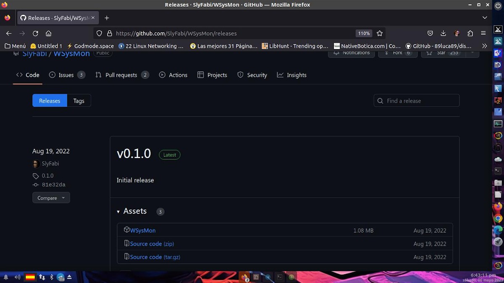Click the Spanish flag keyboard layout
This screenshot has height=283, width=504.
30,277
